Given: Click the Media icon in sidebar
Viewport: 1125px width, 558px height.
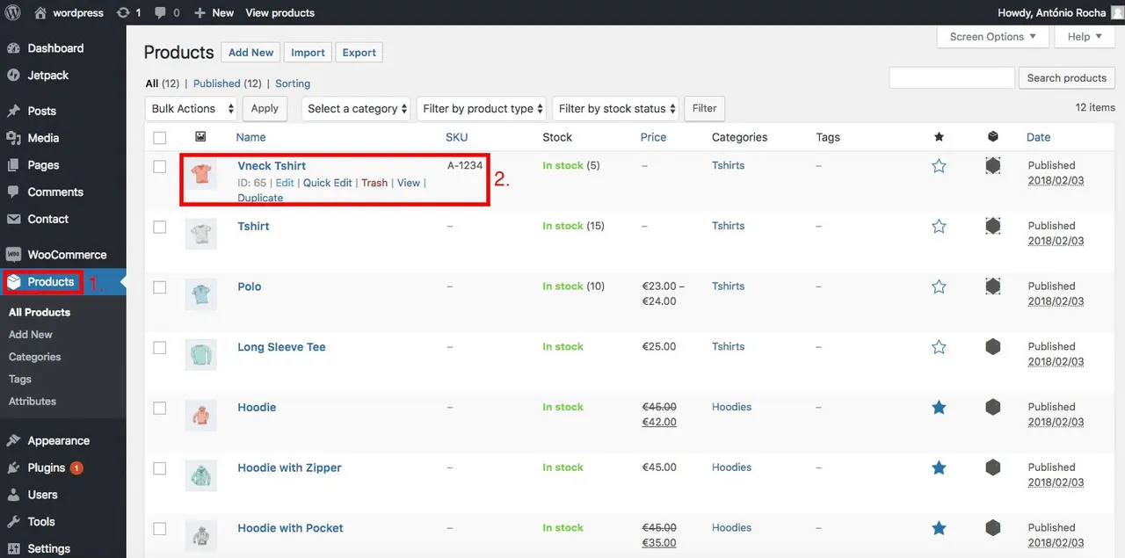Looking at the screenshot, I should pos(13,138).
